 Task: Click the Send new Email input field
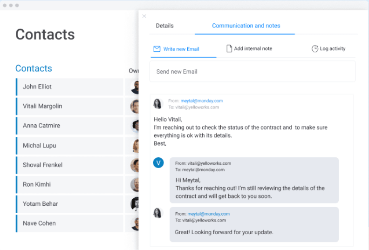[x=253, y=72]
